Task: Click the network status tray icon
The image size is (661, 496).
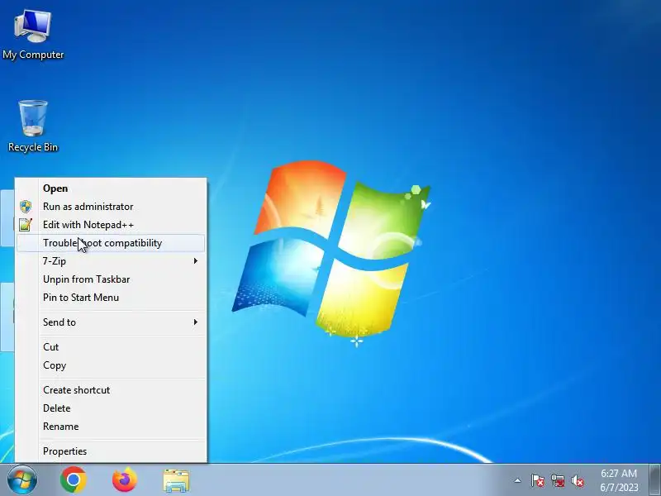Action: [x=558, y=480]
